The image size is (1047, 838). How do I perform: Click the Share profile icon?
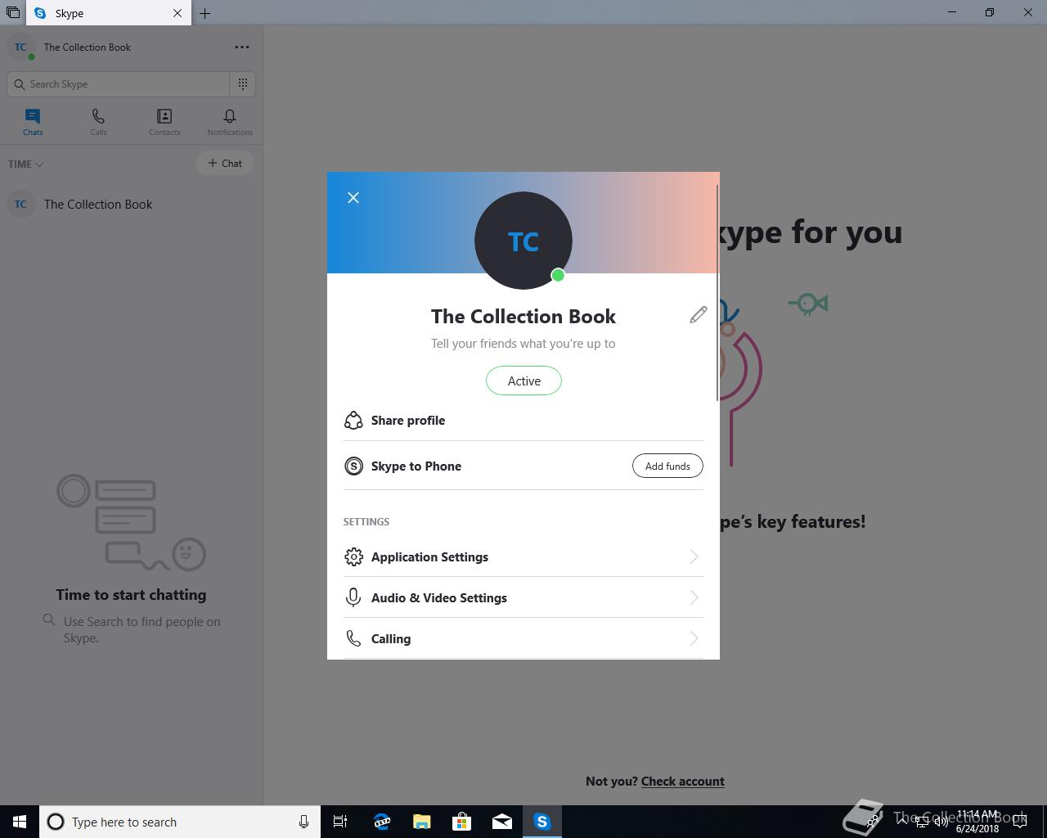click(353, 420)
